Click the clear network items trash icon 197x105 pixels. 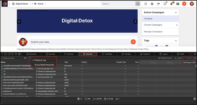tap(195, 58)
